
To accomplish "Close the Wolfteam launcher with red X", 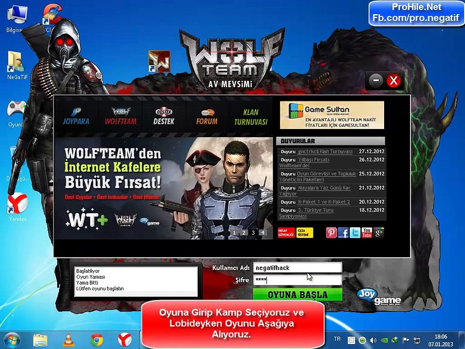I will pyautogui.click(x=393, y=80).
